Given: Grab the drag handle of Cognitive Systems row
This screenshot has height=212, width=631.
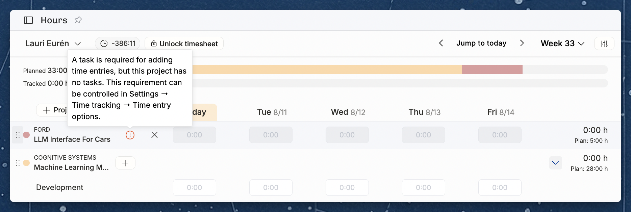Looking at the screenshot, I should coord(18,163).
